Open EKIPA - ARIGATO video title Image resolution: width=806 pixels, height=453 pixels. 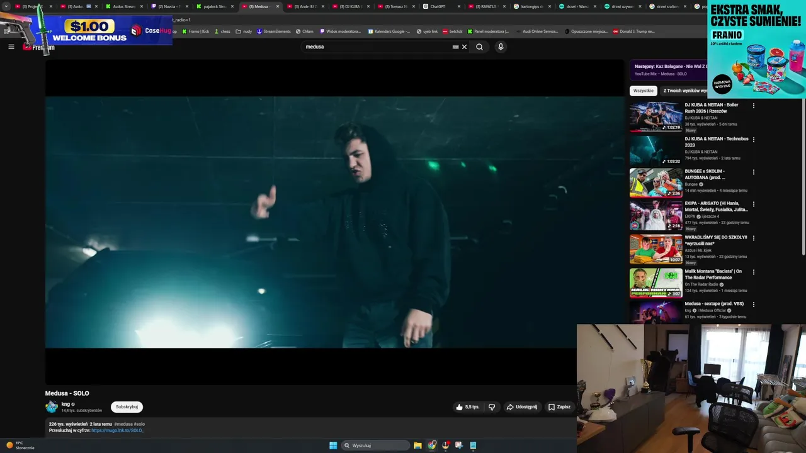tap(716, 206)
